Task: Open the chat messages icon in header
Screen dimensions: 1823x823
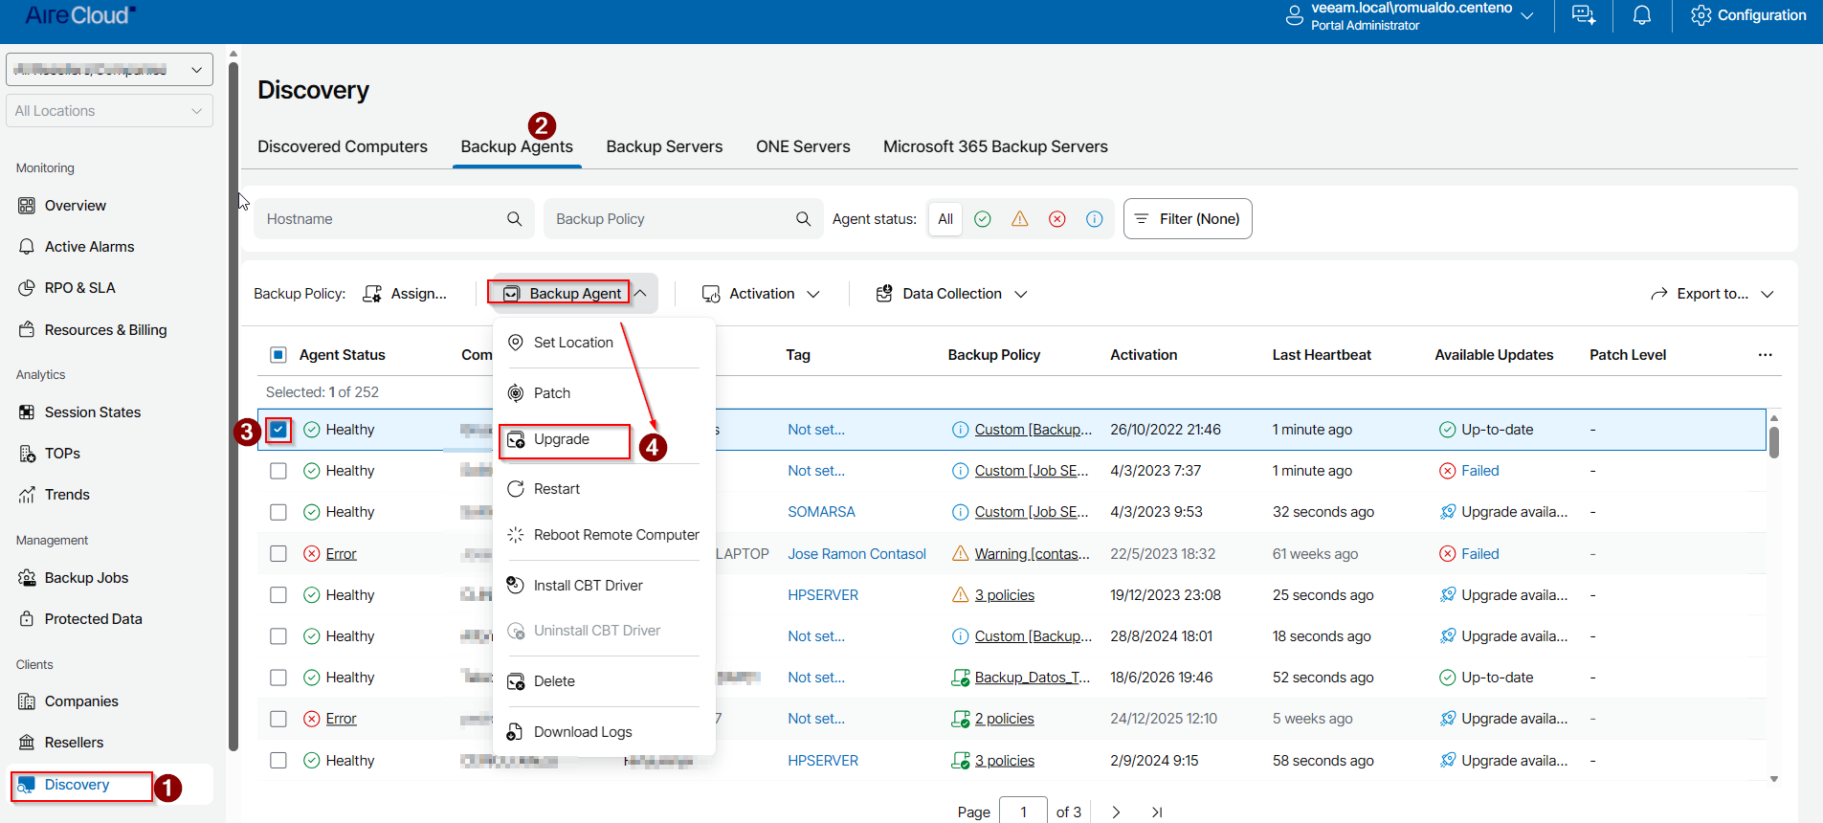Action: (1584, 15)
